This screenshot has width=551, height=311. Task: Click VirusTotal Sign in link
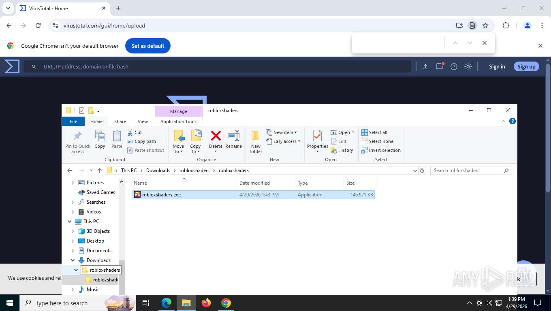coord(497,66)
